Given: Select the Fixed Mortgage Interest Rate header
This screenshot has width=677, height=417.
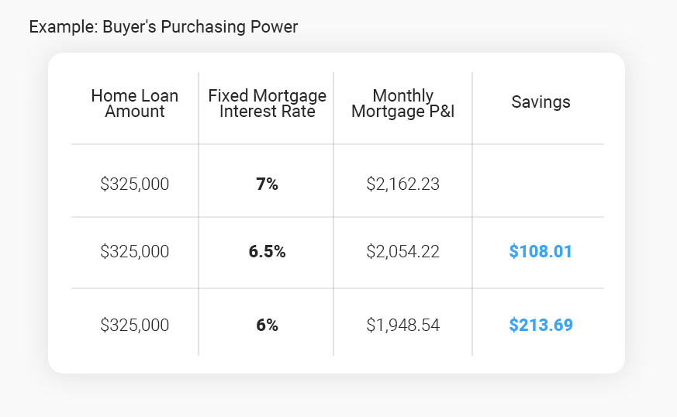Looking at the screenshot, I should pos(267,104).
